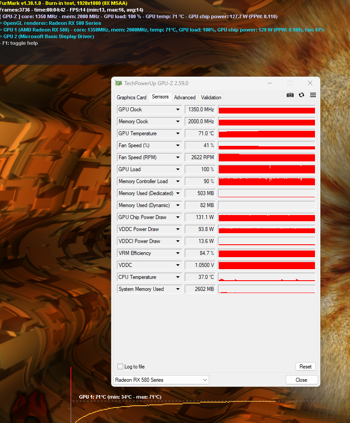350x423 pixels.
Task: Open the VDDC voltage sensor dropdown
Action: click(x=178, y=265)
